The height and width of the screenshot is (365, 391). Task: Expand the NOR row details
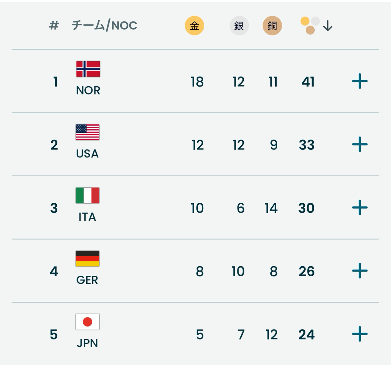pos(360,81)
